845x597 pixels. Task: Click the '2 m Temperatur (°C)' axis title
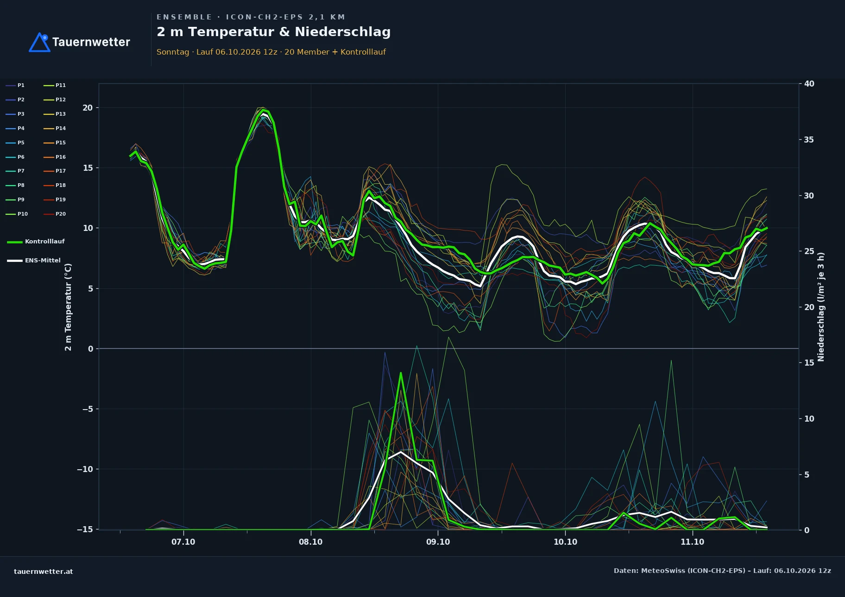click(x=68, y=307)
